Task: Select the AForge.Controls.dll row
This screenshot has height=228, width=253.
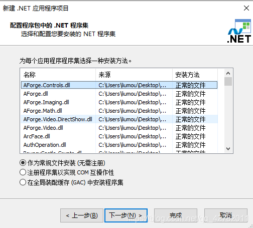Action: (119, 85)
